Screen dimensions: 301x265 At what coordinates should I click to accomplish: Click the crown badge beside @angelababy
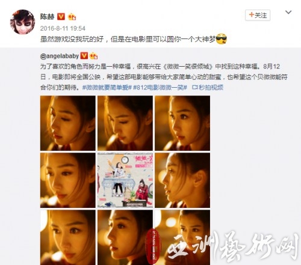93,56
